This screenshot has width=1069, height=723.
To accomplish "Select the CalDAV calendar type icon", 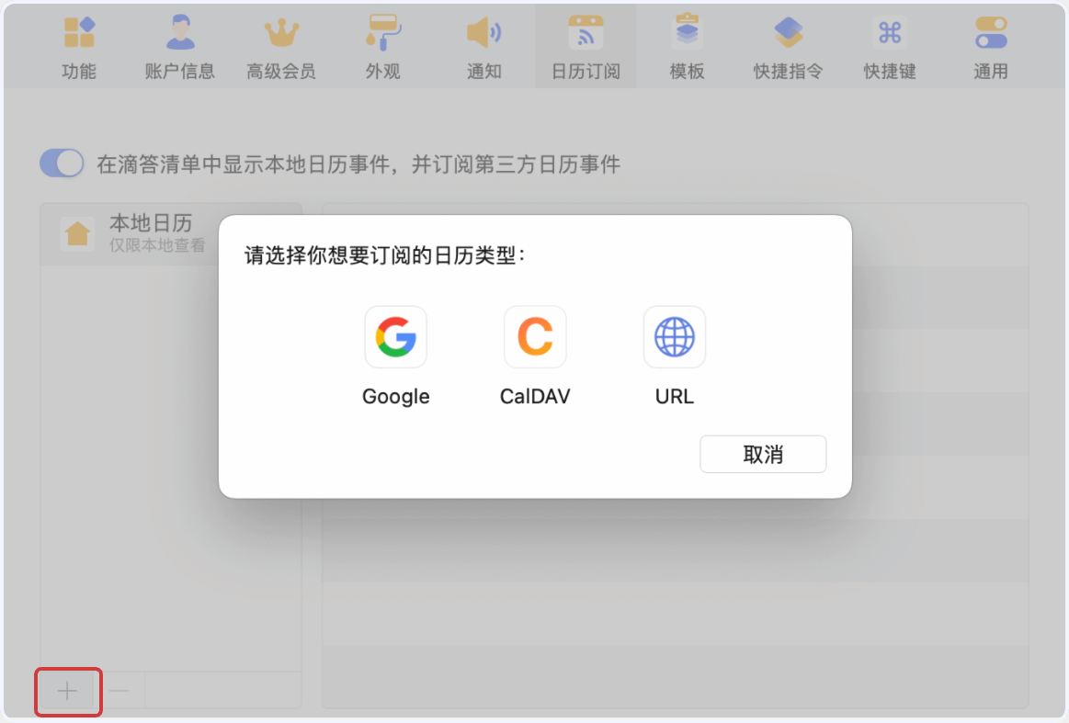I will (x=535, y=336).
